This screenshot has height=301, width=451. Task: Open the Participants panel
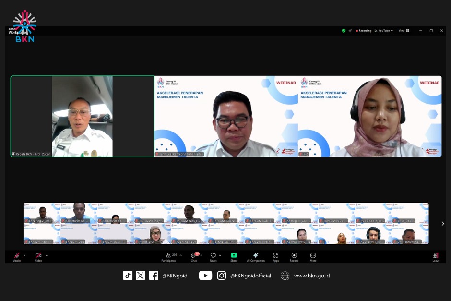168,256
